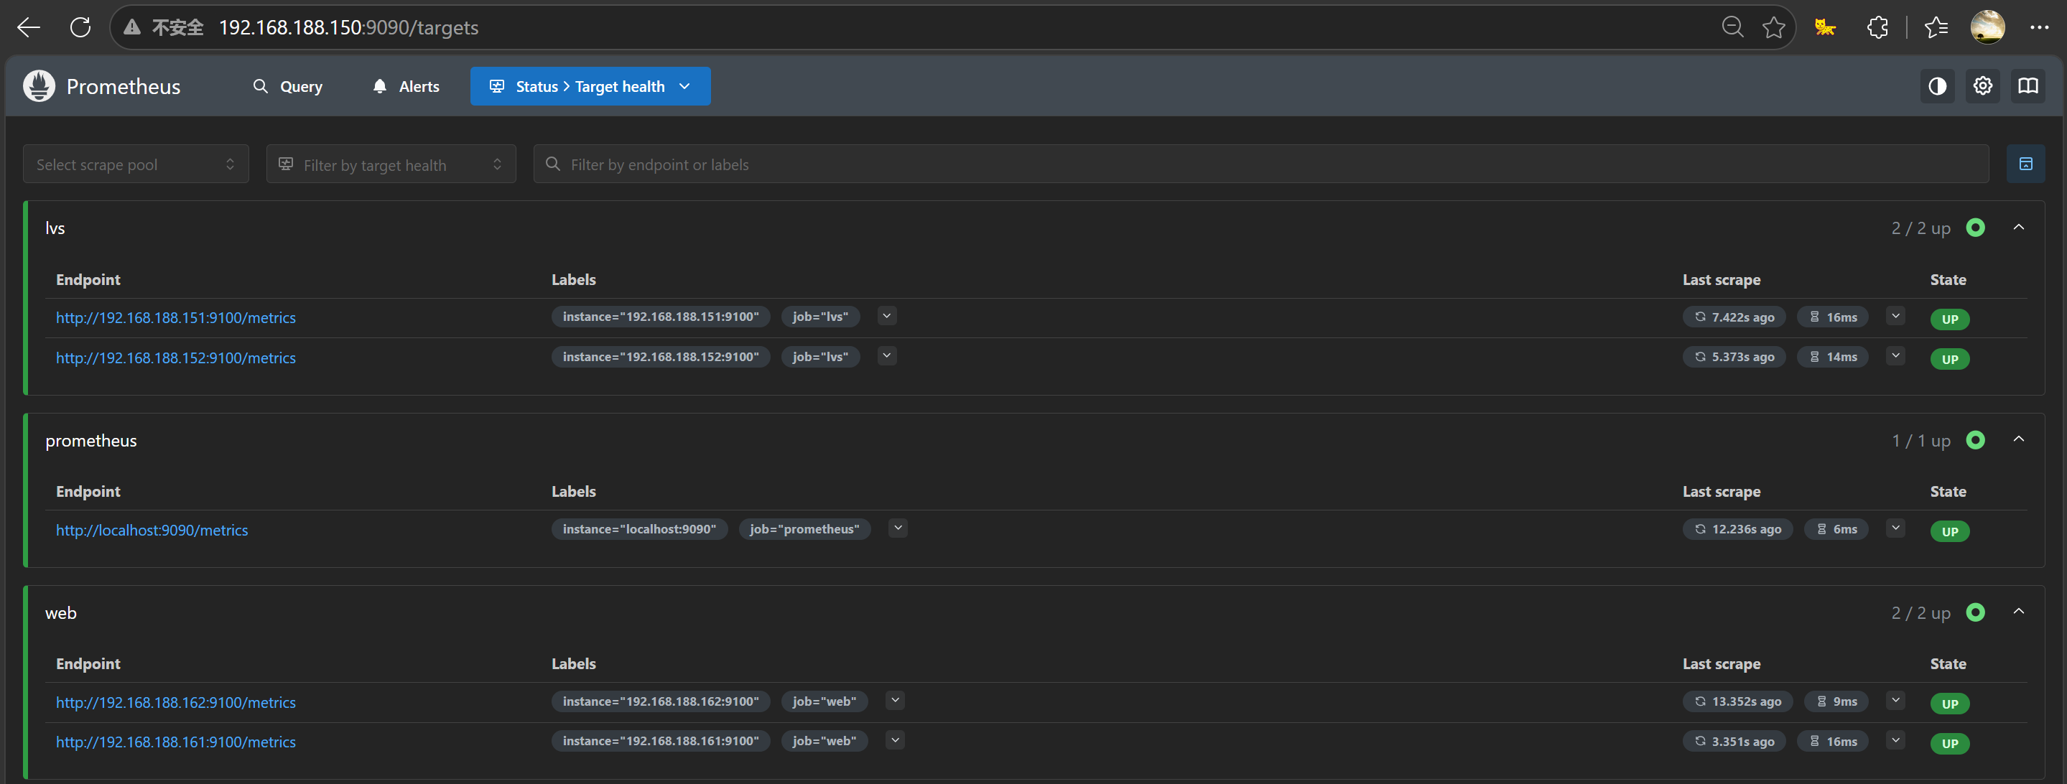Click the collapse all pools button
2067x784 pixels.
(2025, 164)
